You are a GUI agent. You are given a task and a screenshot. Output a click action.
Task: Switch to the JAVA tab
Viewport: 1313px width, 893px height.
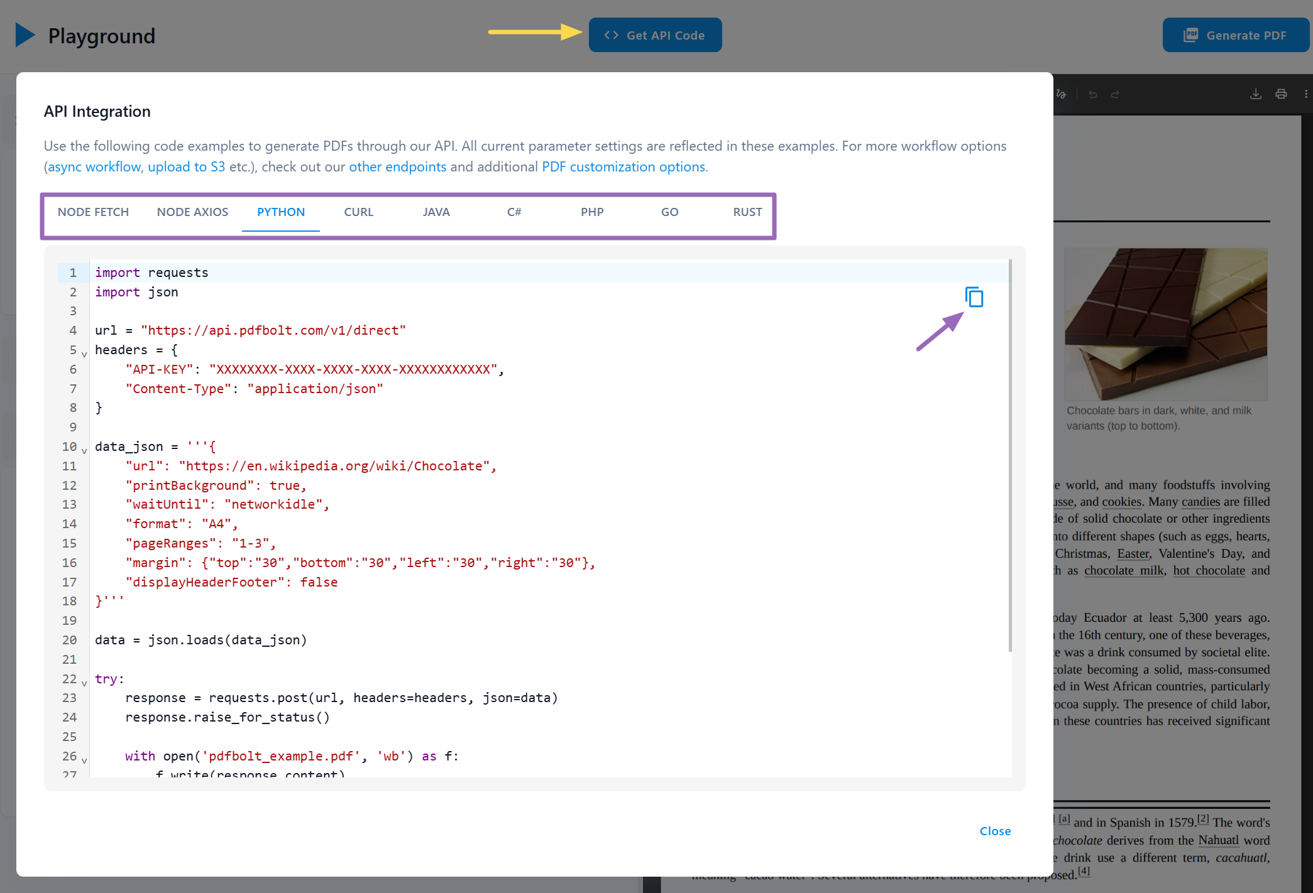(436, 212)
